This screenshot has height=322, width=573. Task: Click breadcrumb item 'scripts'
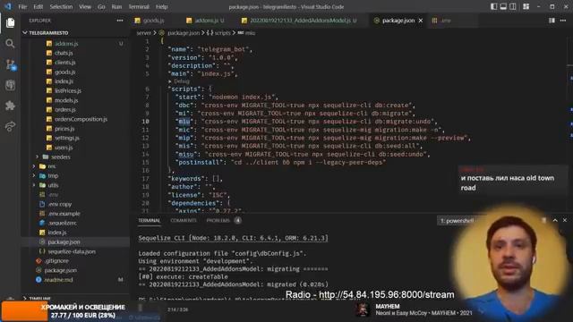pos(222,33)
